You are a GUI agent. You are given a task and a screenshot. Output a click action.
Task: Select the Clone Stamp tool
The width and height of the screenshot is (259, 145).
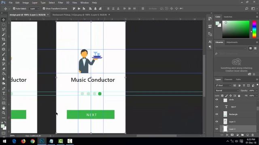coord(4,59)
